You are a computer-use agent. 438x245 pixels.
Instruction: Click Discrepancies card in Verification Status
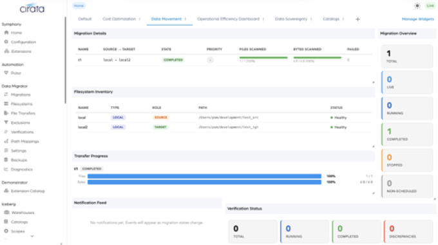tap(408, 231)
